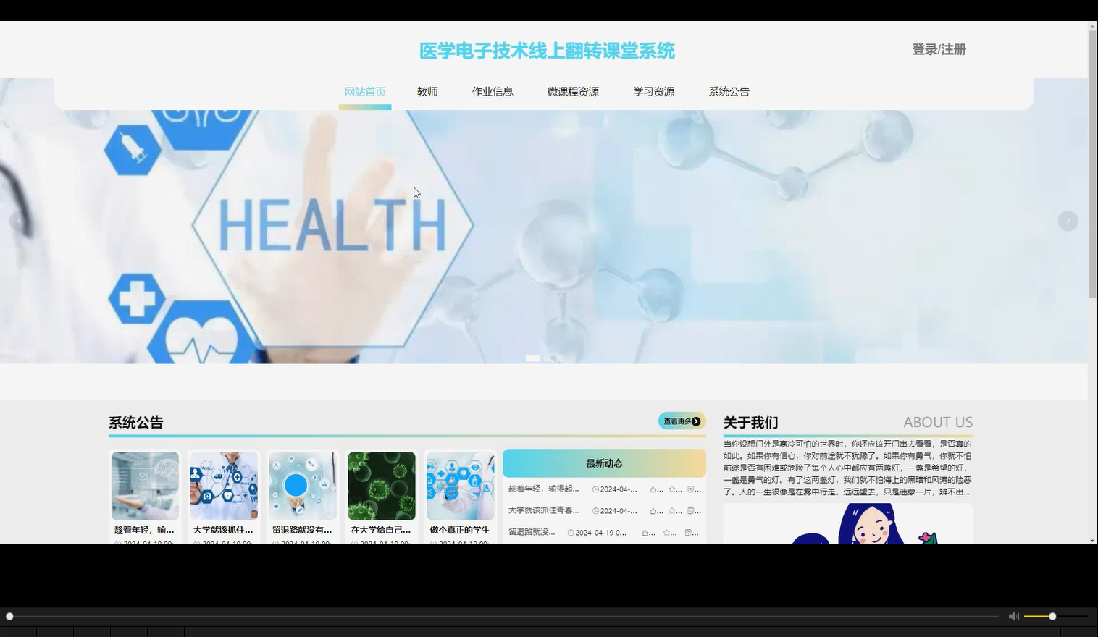Click the 登录/注册 link
The width and height of the screenshot is (1098, 637).
(x=938, y=49)
